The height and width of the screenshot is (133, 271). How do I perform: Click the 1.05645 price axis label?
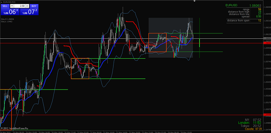point(267,68)
